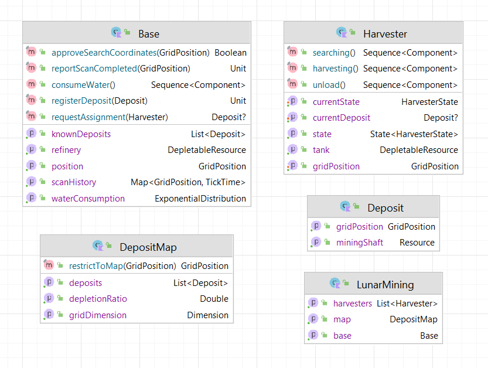
Task: Select the consumeWater() method name
Action: coord(83,85)
